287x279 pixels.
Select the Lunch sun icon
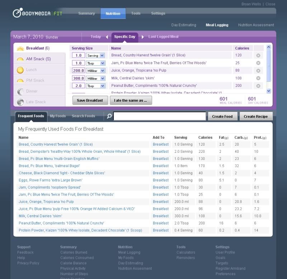tap(20, 70)
